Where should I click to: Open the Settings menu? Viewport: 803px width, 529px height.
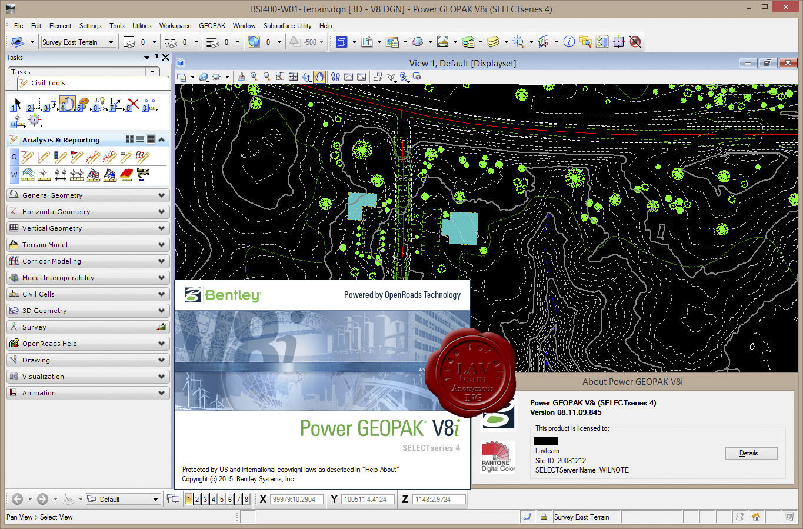(x=90, y=26)
